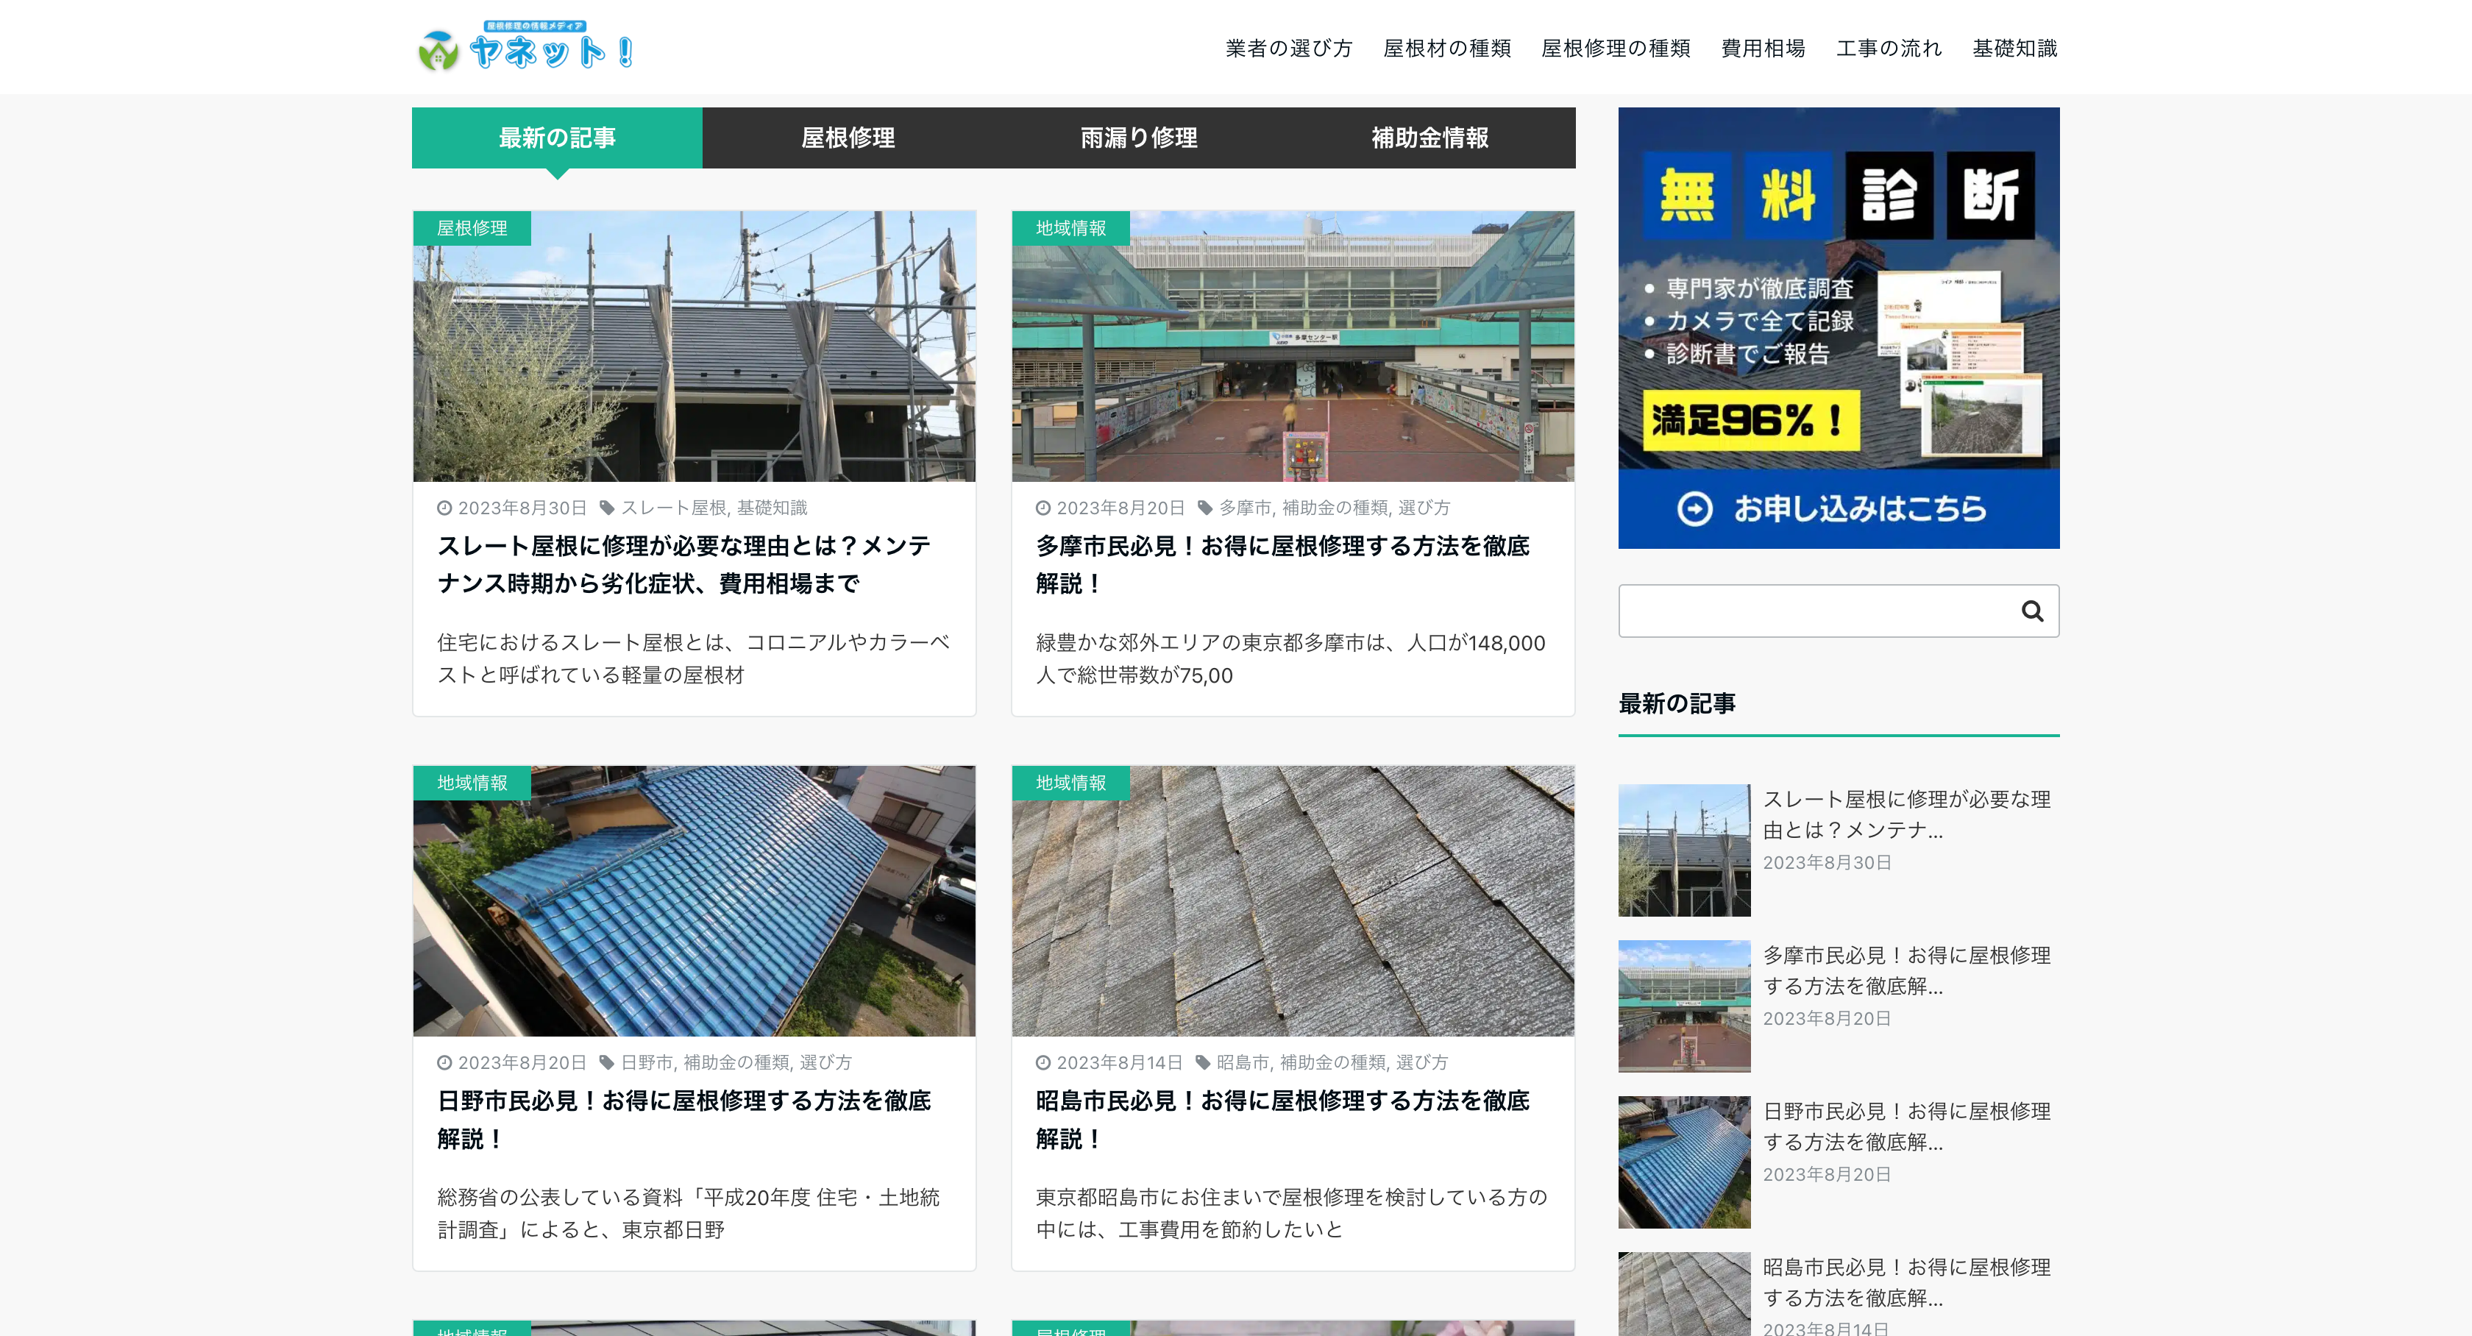The image size is (2472, 1336).
Task: Click the ヤネット site logo
Action: click(526, 47)
